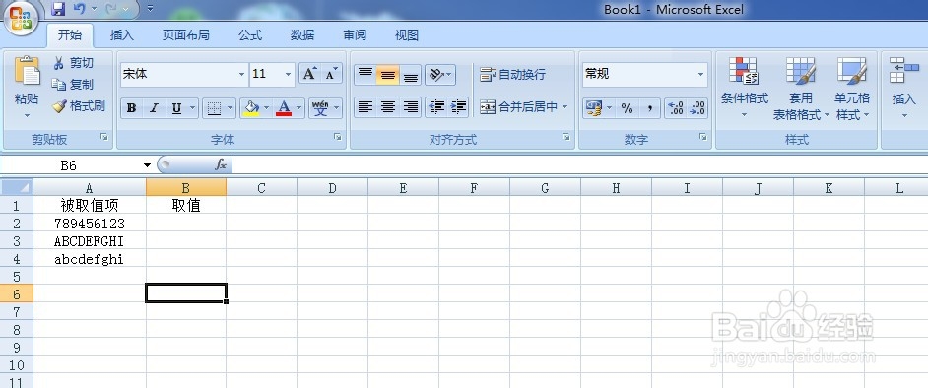Open underline style dropdown arrow
928x388 pixels.
click(x=192, y=108)
